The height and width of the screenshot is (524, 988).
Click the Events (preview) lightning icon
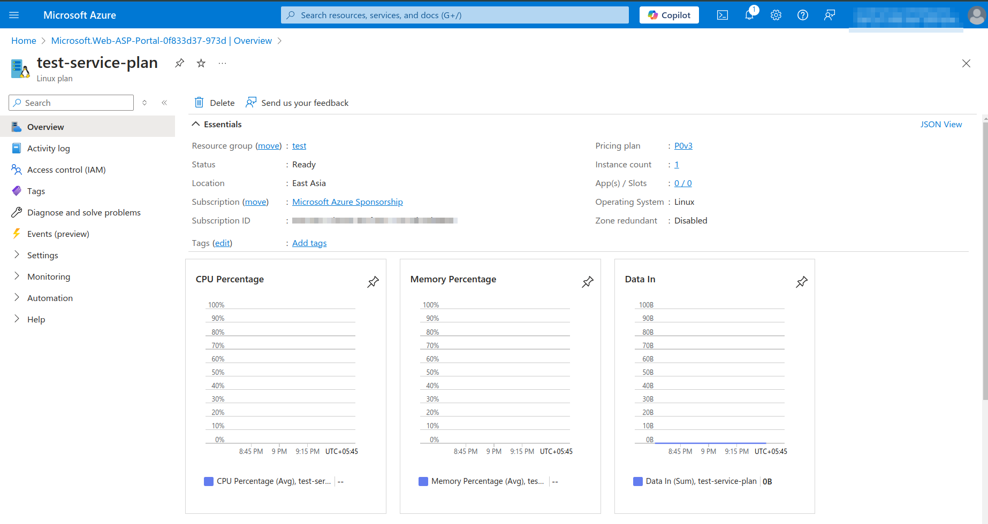[x=17, y=234]
